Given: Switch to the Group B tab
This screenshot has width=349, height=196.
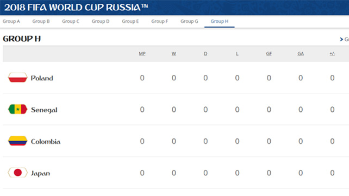Looking at the screenshot, I should (x=41, y=21).
